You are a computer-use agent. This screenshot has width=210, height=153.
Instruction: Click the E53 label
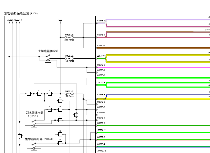point(60,20)
